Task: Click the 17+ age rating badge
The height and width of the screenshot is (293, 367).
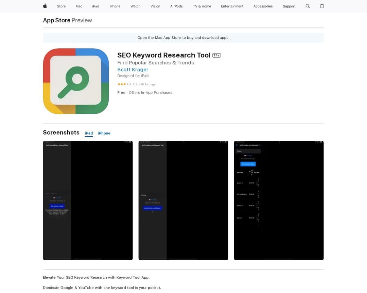Action: click(216, 55)
